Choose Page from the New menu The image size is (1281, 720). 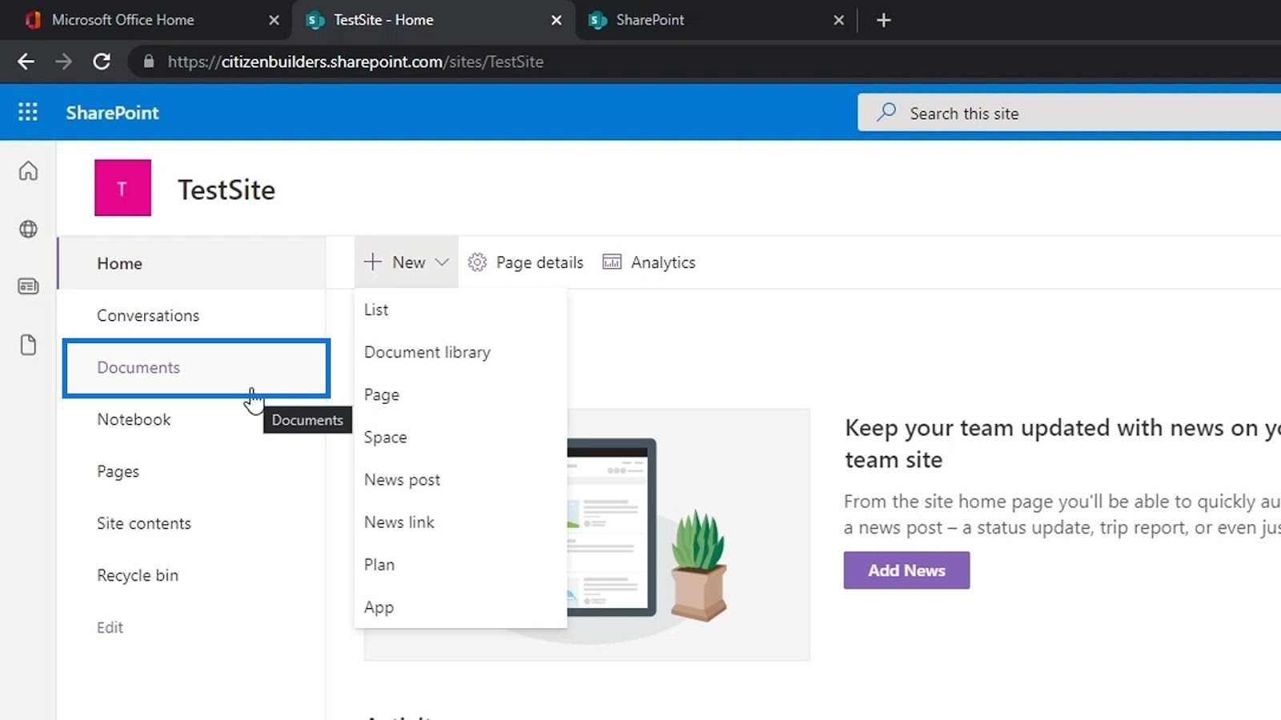460,394
